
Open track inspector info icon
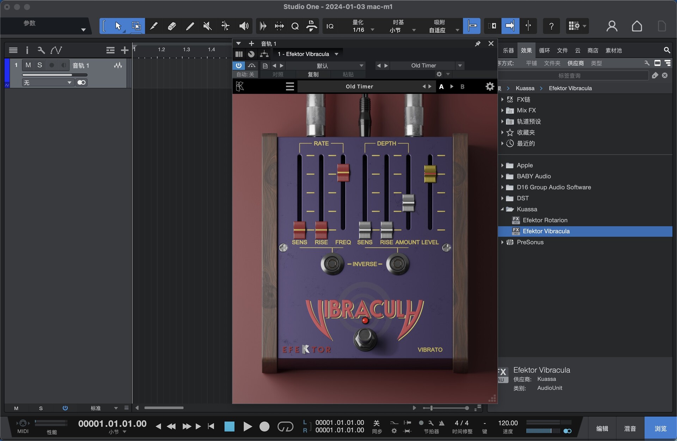tap(27, 50)
